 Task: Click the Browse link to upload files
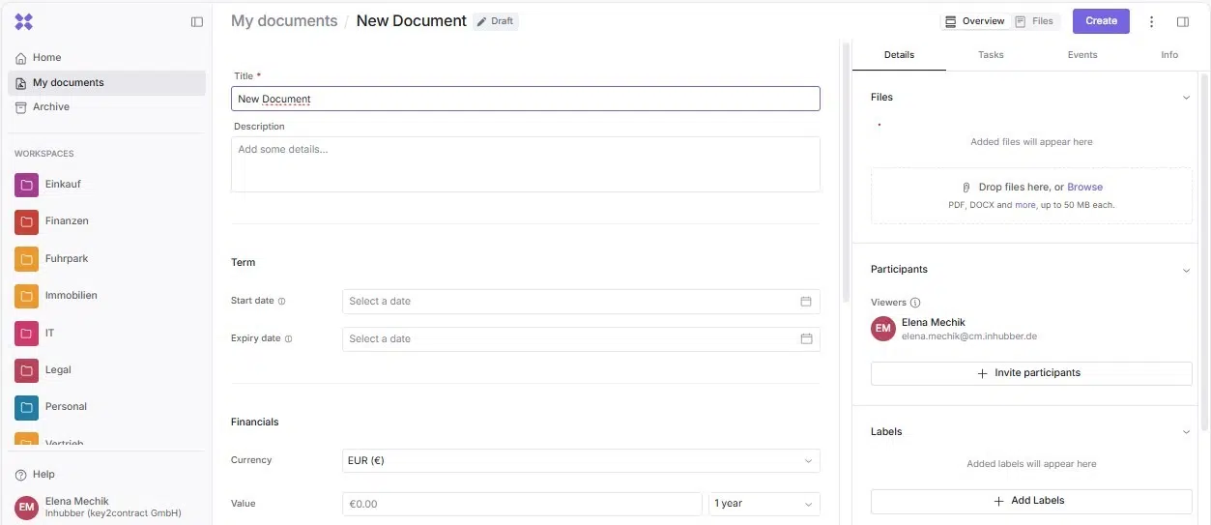[x=1084, y=188]
